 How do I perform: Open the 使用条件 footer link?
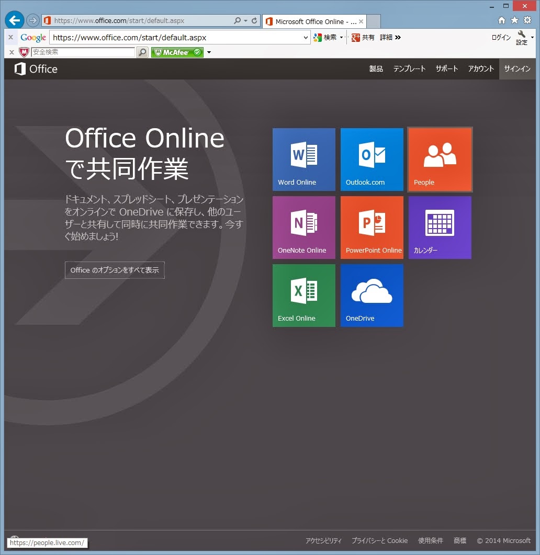(431, 540)
